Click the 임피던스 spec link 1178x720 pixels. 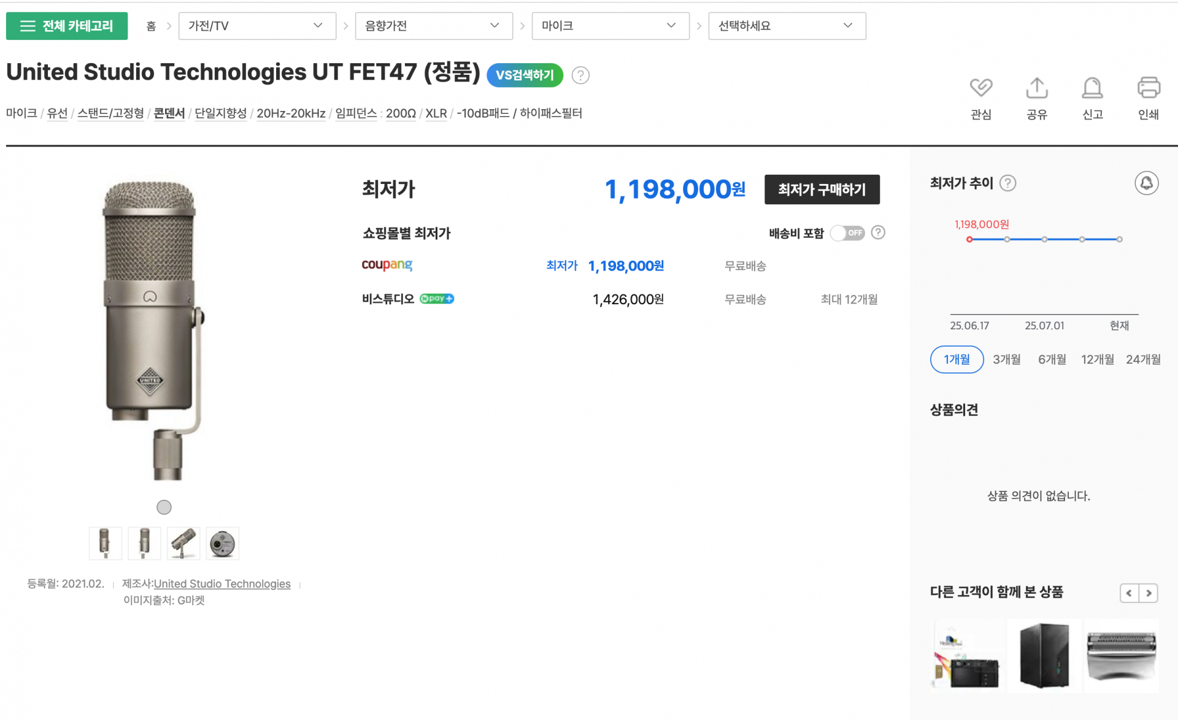pyautogui.click(x=356, y=113)
